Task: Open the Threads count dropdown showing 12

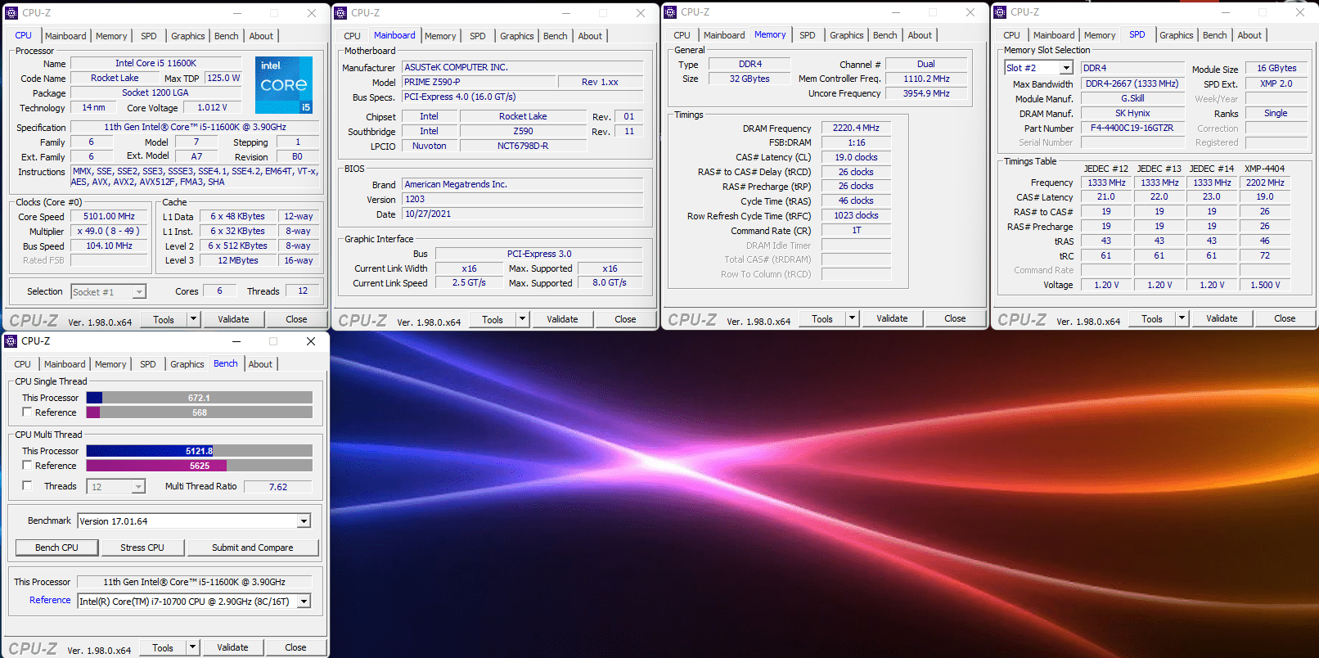Action: click(x=138, y=487)
